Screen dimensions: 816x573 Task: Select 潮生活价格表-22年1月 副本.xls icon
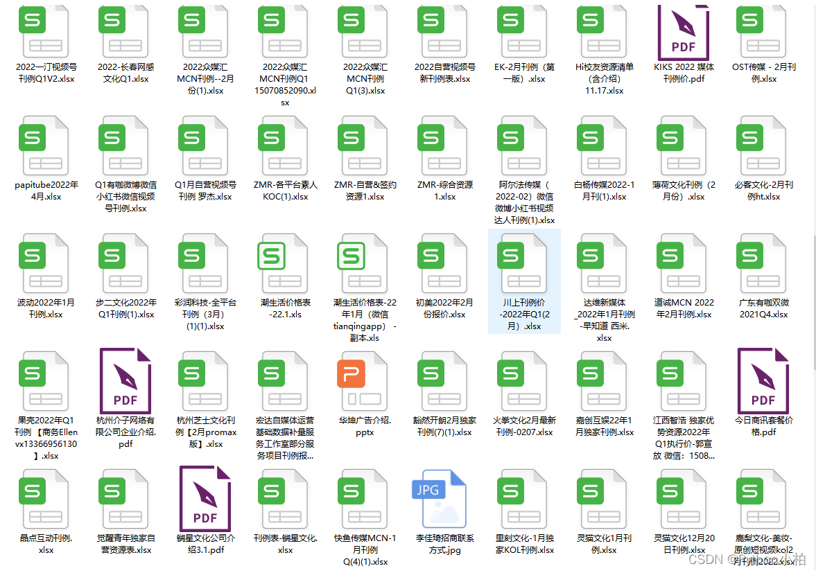pyautogui.click(x=363, y=263)
